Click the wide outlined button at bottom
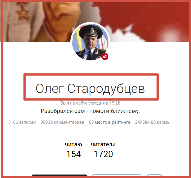The height and width of the screenshot is (178, 191). [113, 175]
